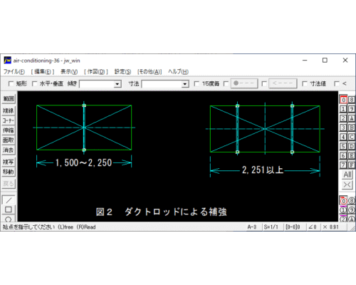Open the ファイル(F) menu
The image size is (356, 285).
click(x=14, y=72)
